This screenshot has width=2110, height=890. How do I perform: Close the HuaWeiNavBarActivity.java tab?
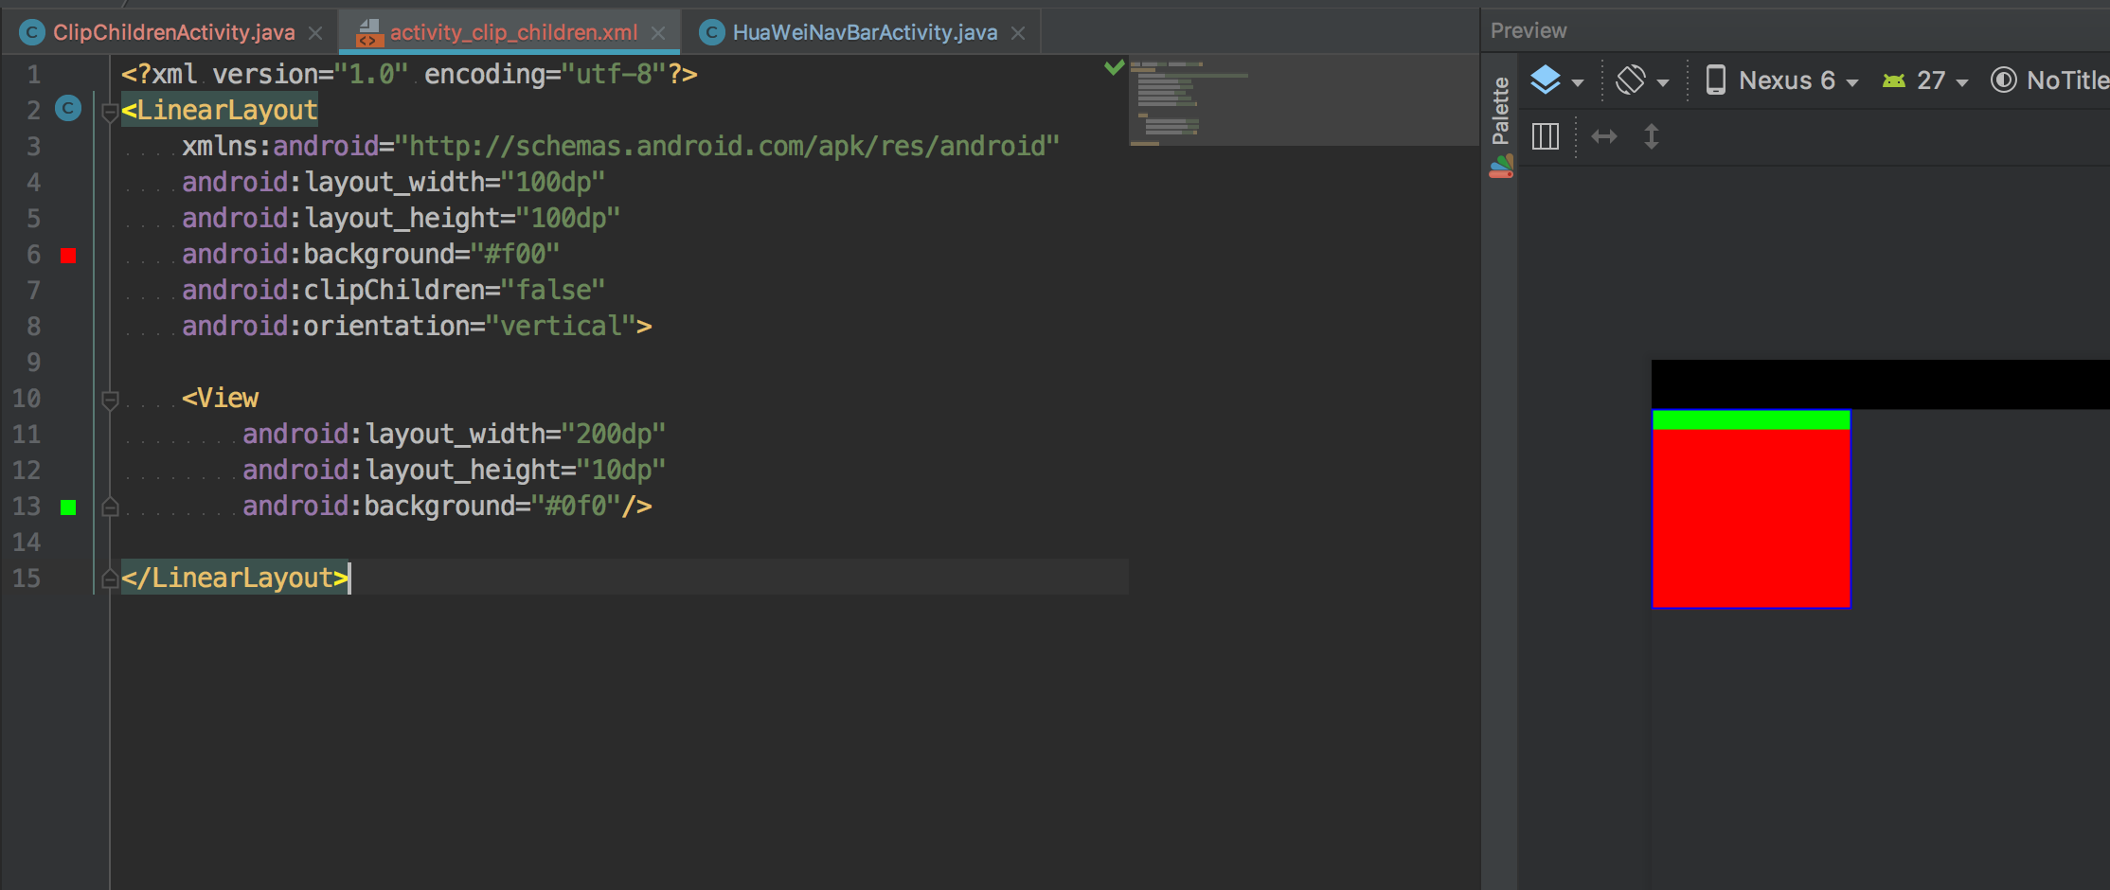click(x=1018, y=33)
